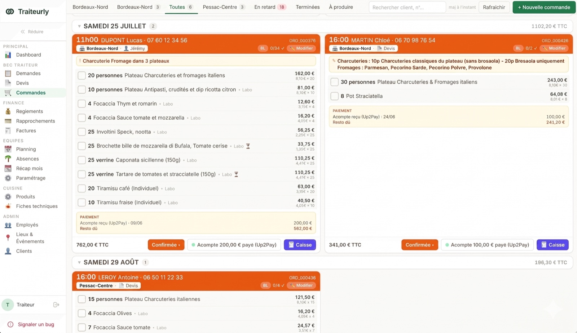This screenshot has height=333, width=577.
Task: Click the Paramétrage gear icon
Action: pos(8,178)
